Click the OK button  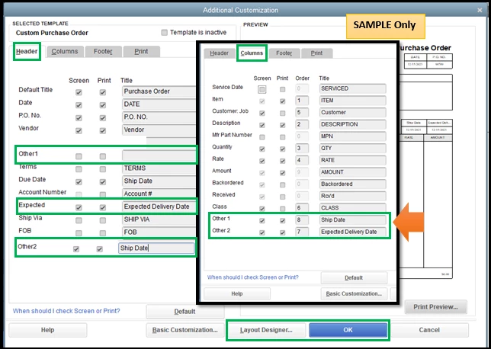coord(348,330)
